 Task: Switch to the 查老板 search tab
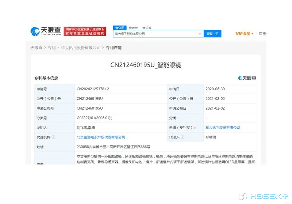coord(133,28)
